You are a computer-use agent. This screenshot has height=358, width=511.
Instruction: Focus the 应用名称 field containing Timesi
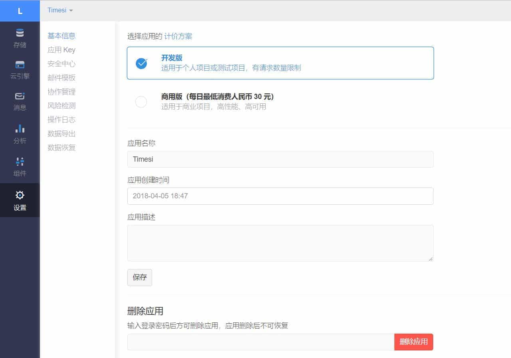point(280,159)
